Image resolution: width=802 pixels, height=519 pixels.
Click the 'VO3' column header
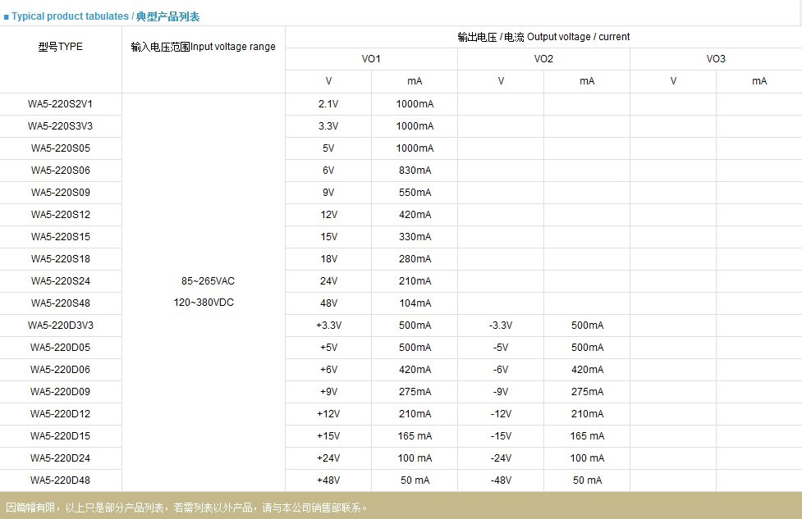[x=716, y=59]
